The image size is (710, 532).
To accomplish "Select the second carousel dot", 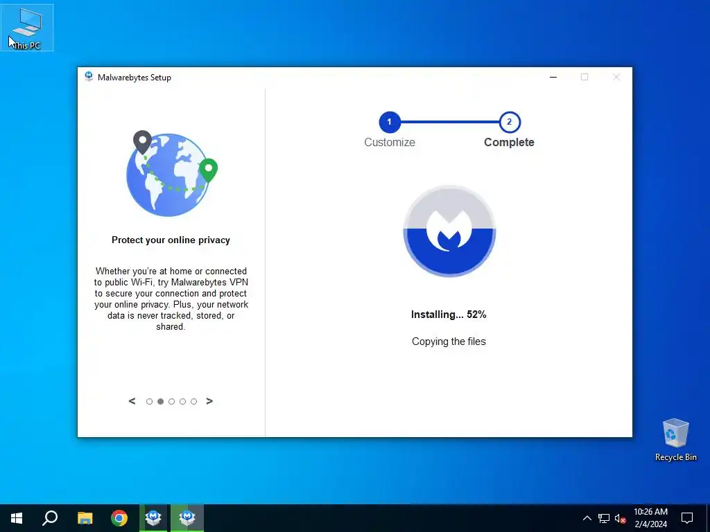I will 160,401.
